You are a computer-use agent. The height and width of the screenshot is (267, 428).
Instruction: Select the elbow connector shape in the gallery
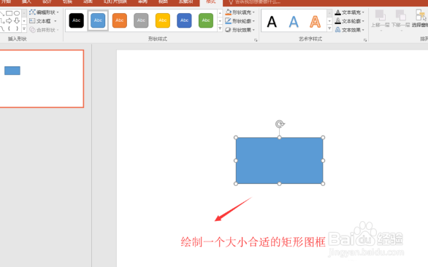(2, 20)
